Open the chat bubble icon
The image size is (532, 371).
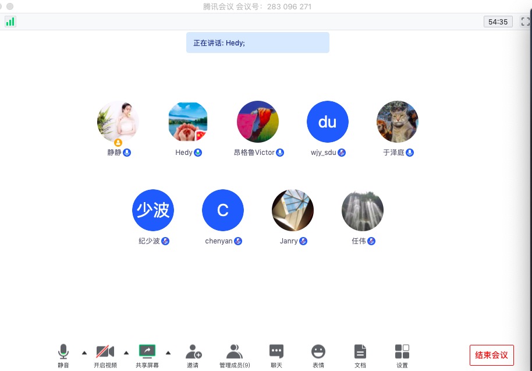click(276, 351)
